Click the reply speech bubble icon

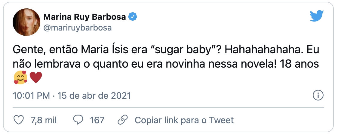pyautogui.click(x=78, y=120)
